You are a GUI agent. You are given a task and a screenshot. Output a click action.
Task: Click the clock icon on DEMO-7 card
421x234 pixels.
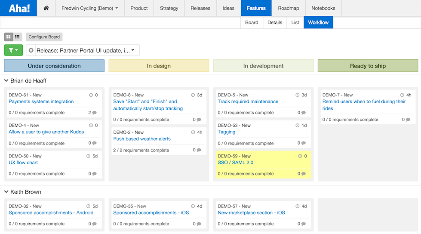[x=402, y=95]
